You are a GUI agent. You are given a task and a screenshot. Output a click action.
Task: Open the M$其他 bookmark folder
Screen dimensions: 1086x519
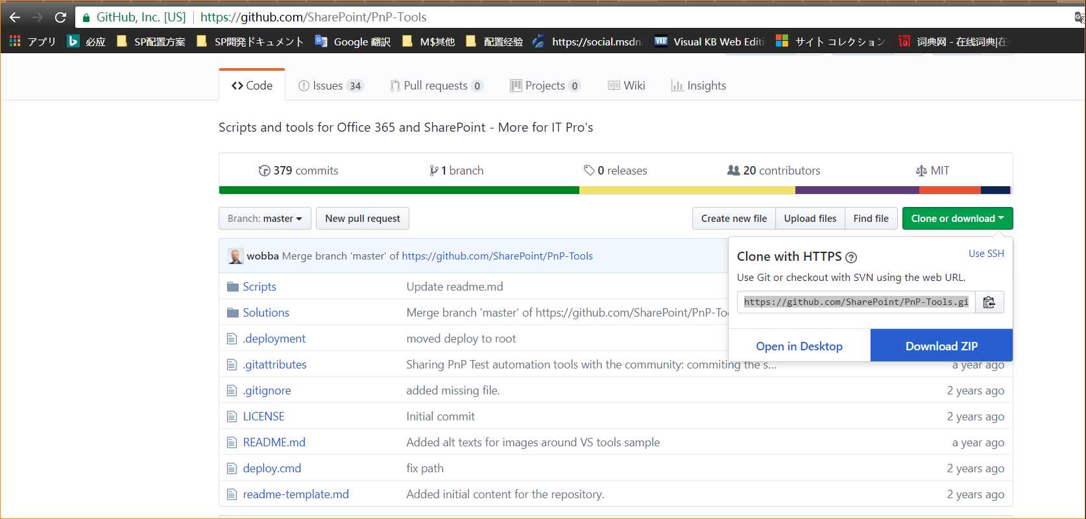click(x=429, y=42)
